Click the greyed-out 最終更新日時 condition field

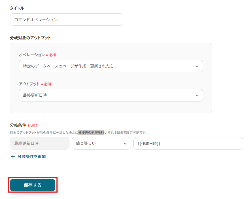(39, 143)
